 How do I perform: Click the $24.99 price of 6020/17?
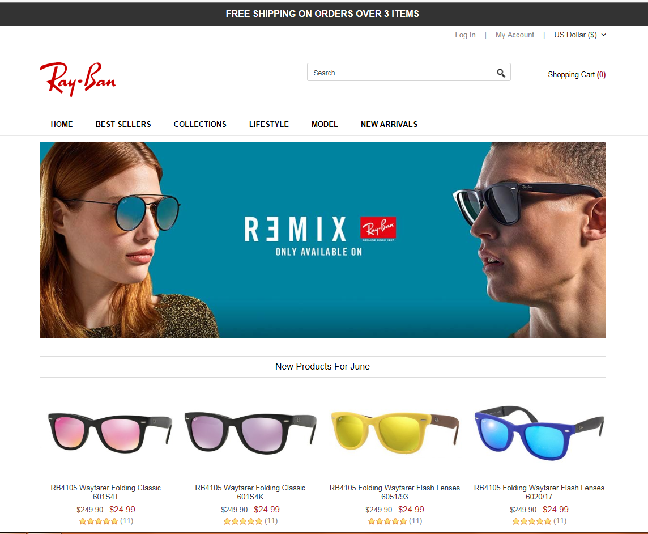point(556,510)
